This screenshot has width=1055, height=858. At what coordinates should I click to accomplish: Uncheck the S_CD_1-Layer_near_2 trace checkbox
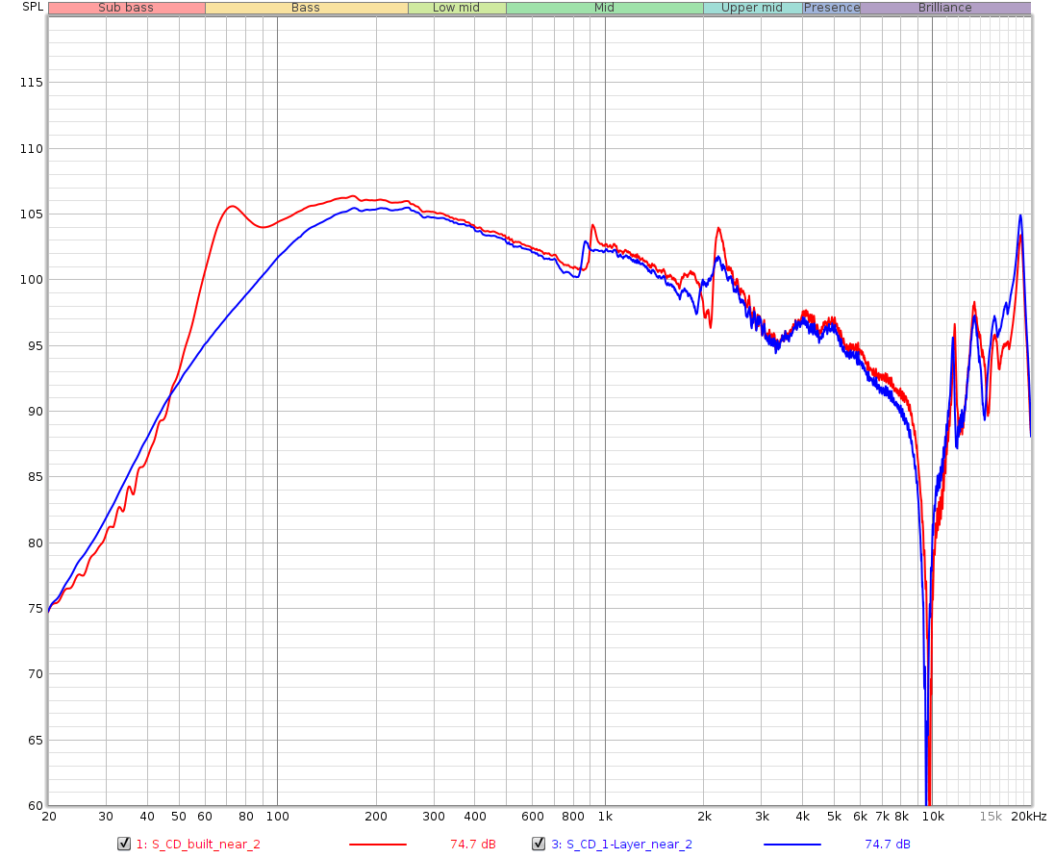tap(539, 844)
